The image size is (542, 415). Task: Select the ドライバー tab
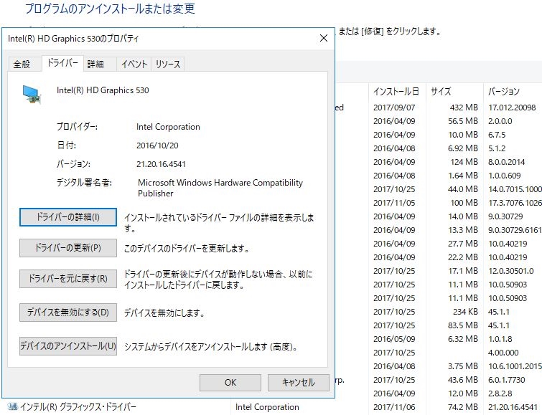point(62,63)
